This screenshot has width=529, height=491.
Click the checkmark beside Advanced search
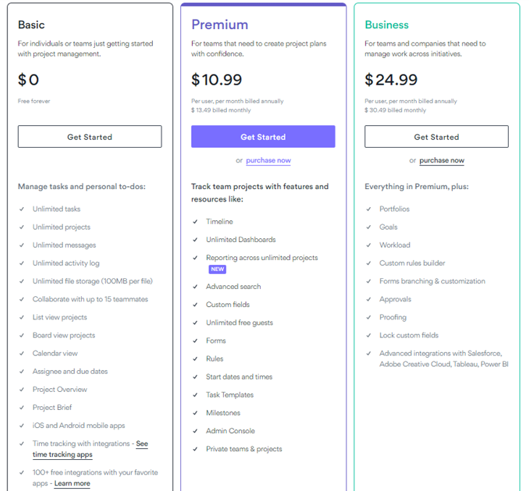[195, 287]
